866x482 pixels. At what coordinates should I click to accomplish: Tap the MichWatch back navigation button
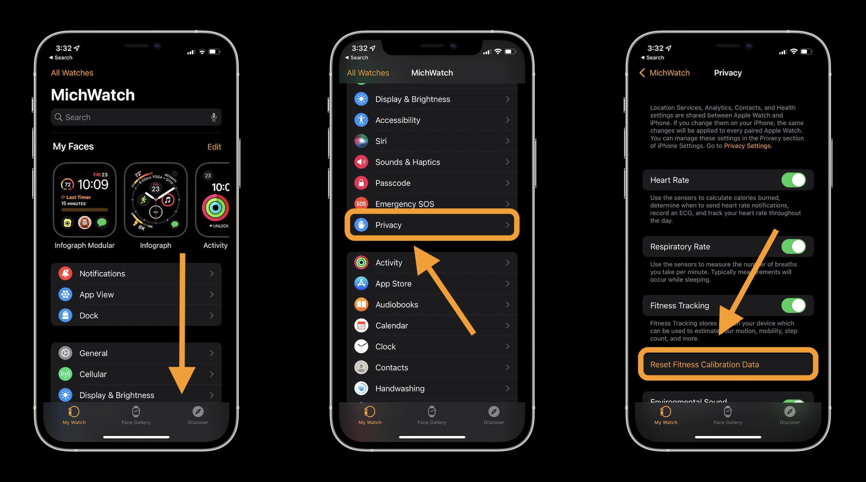(x=663, y=72)
